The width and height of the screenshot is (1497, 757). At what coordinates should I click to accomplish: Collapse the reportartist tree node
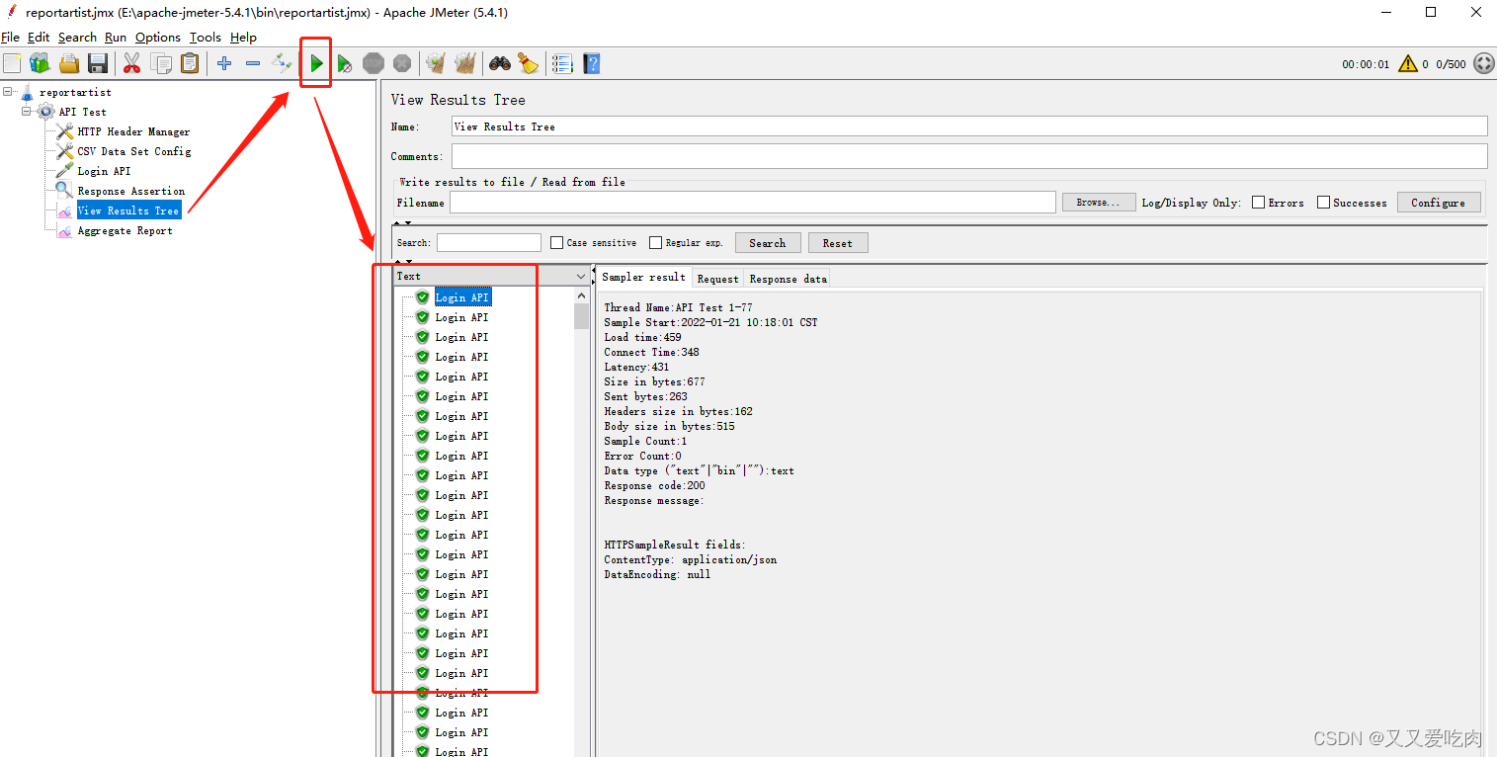[9, 92]
